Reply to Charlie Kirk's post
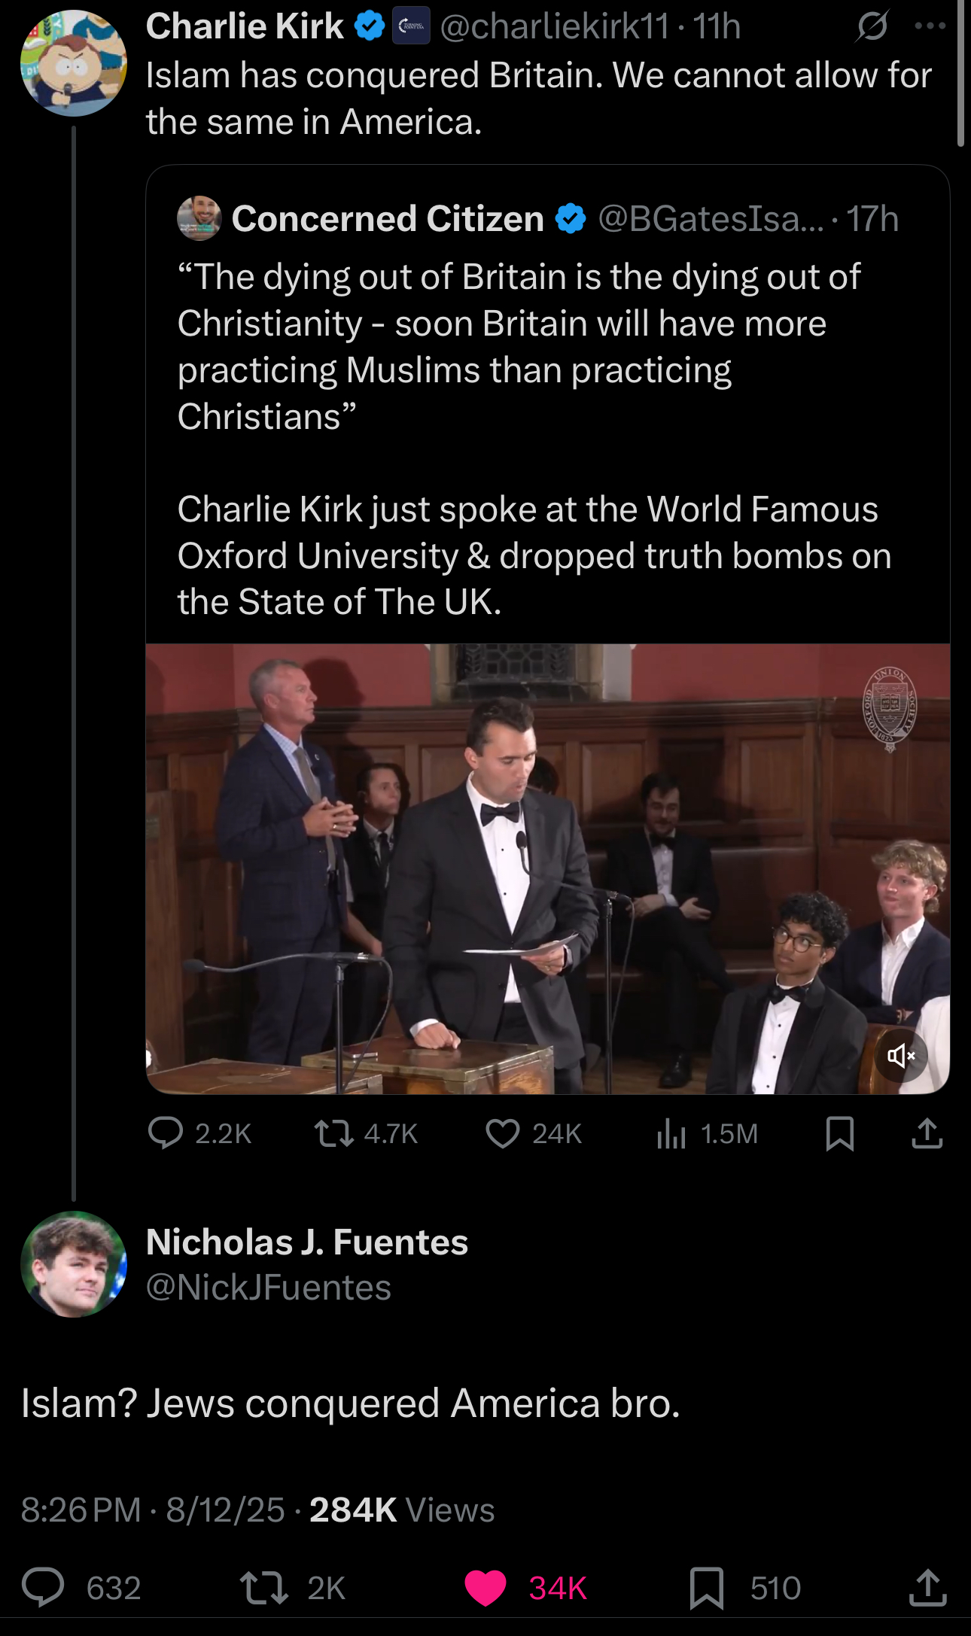Image resolution: width=971 pixels, height=1636 pixels. pos(166,1133)
